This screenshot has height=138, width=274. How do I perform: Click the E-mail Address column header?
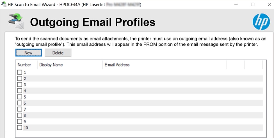pyautogui.click(x=117, y=65)
